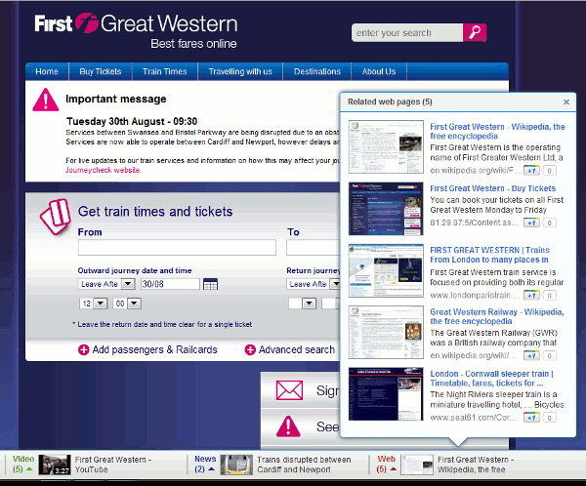Image resolution: width=586 pixels, height=486 pixels.
Task: Open Buy Tickets menu
Action: coord(101,71)
